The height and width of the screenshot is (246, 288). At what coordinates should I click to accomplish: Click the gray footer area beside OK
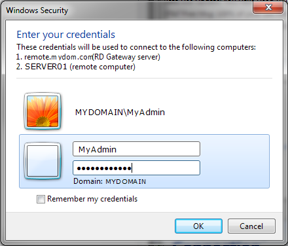coord(90,226)
